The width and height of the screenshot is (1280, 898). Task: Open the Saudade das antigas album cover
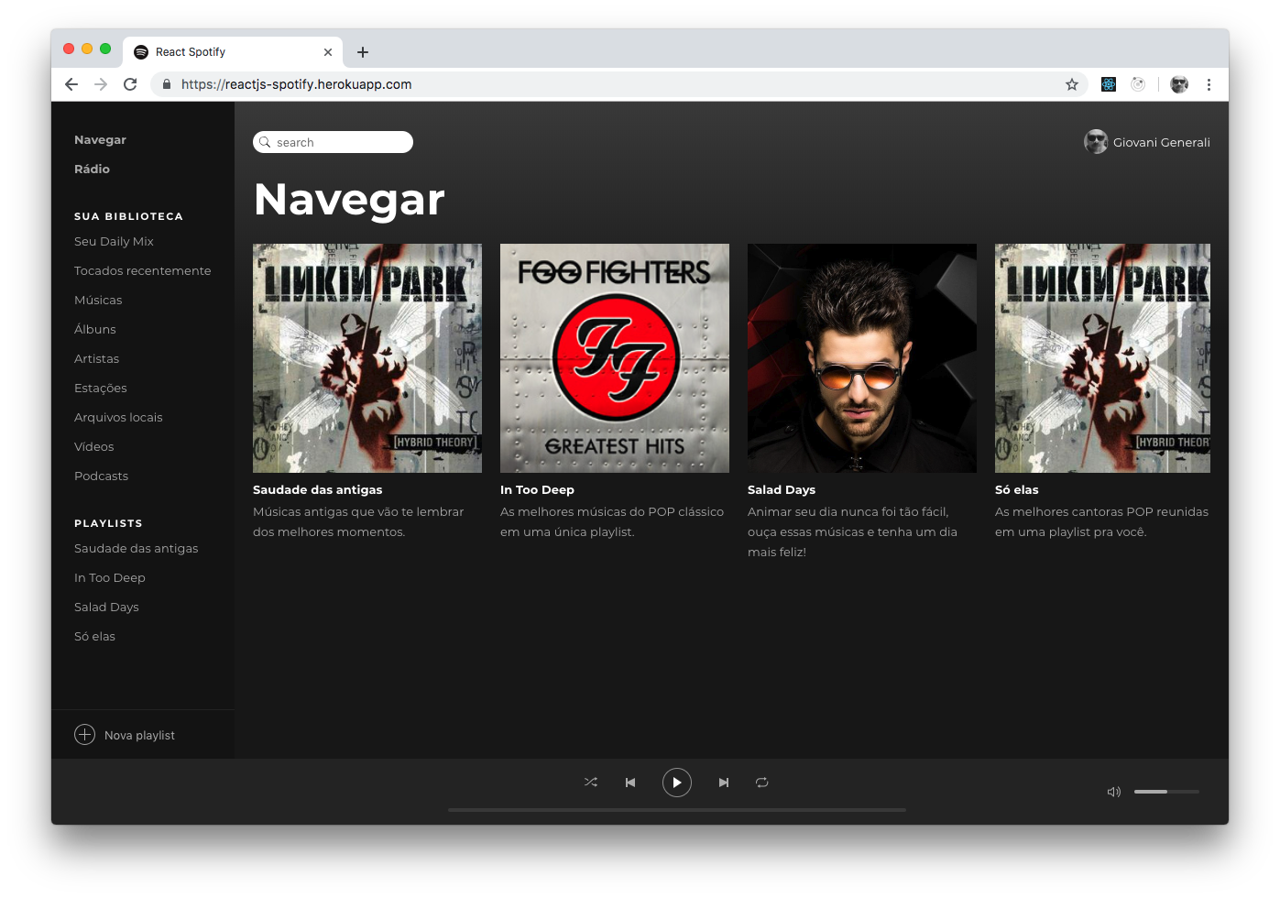(367, 358)
